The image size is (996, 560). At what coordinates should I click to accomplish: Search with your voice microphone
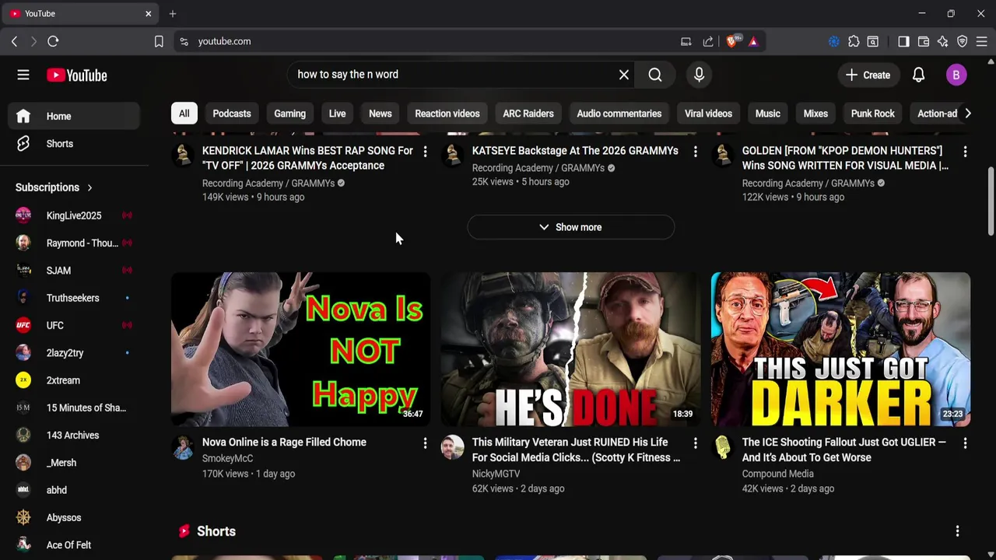[x=699, y=75]
